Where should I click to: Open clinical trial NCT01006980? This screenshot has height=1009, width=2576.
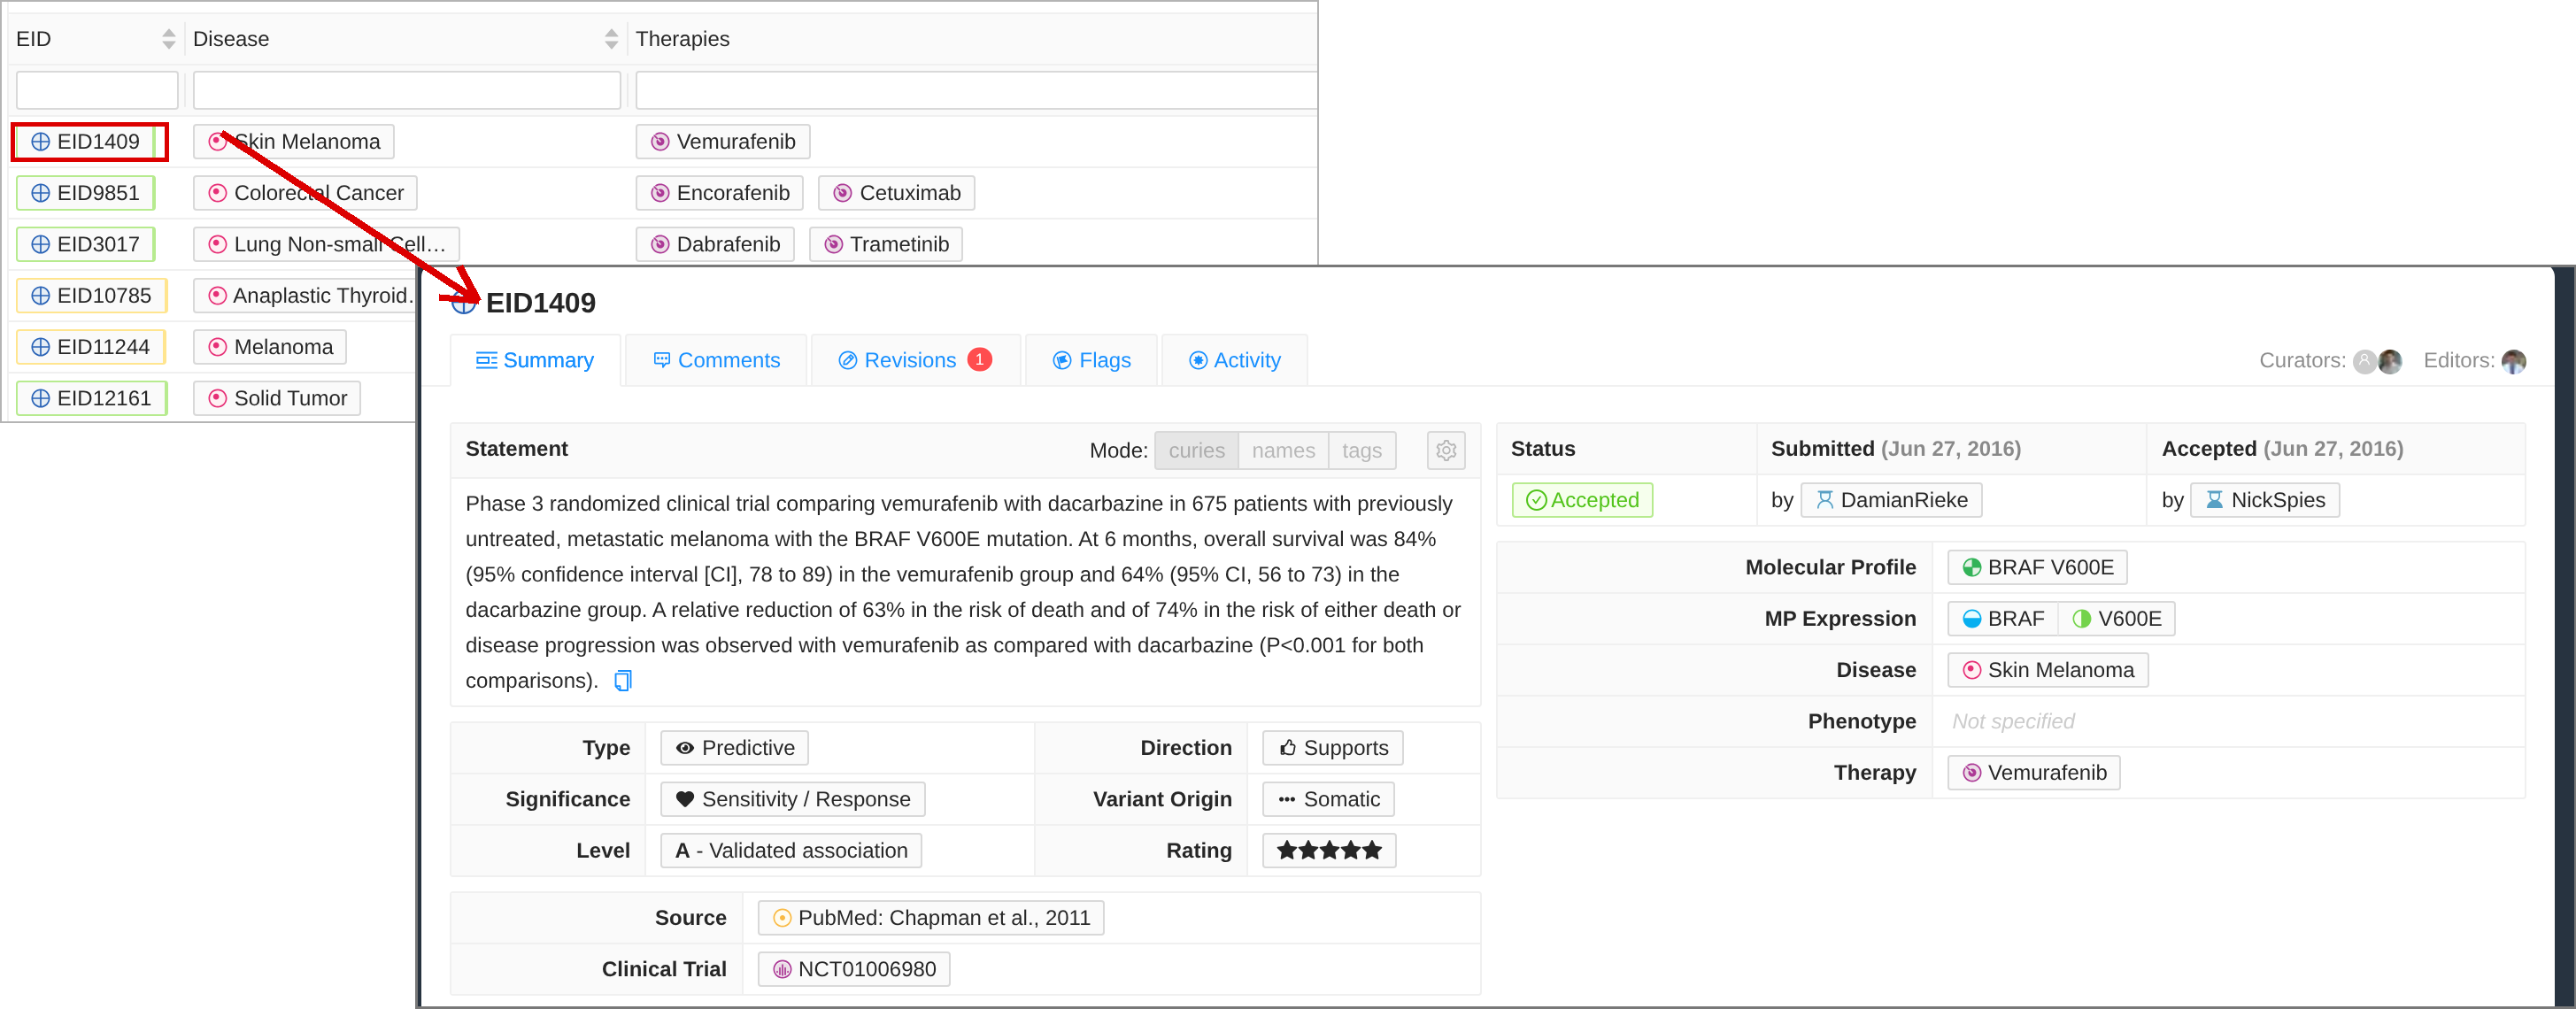coord(854,969)
